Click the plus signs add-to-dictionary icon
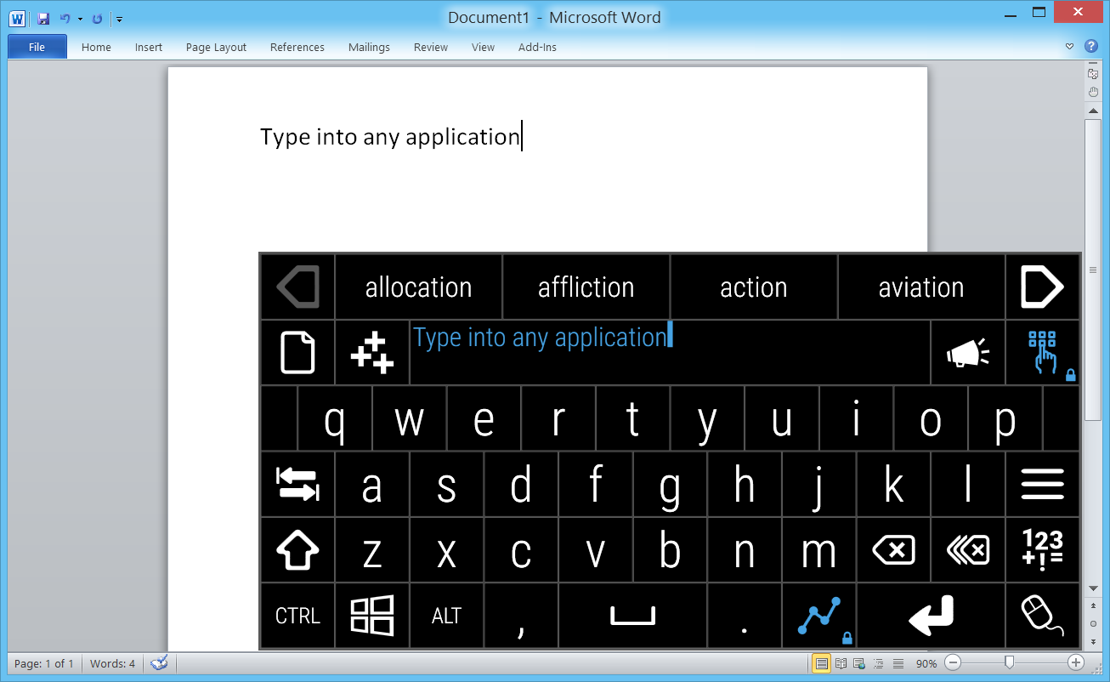 [x=372, y=352]
